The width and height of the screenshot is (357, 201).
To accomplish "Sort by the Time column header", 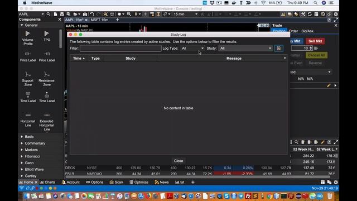I will [x=79, y=58].
